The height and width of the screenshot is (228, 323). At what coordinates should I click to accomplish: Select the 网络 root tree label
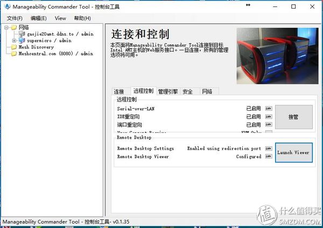tap(24, 27)
